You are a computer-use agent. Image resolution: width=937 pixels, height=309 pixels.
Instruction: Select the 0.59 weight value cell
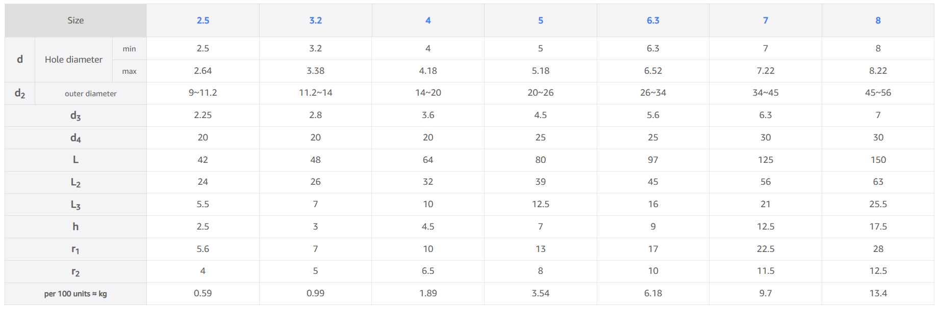point(203,293)
